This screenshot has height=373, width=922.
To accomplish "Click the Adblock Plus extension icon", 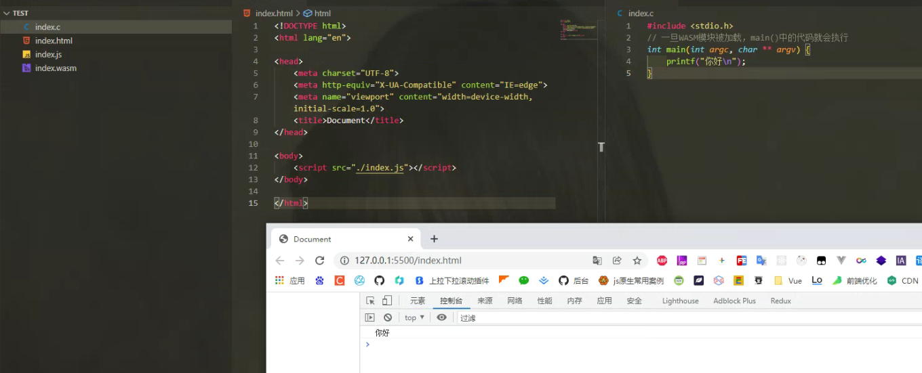I will 662,261.
